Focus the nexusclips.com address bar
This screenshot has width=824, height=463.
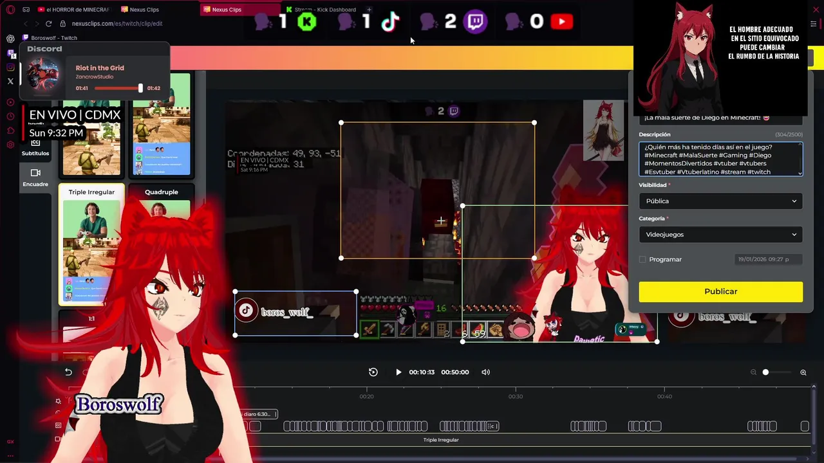(117, 24)
